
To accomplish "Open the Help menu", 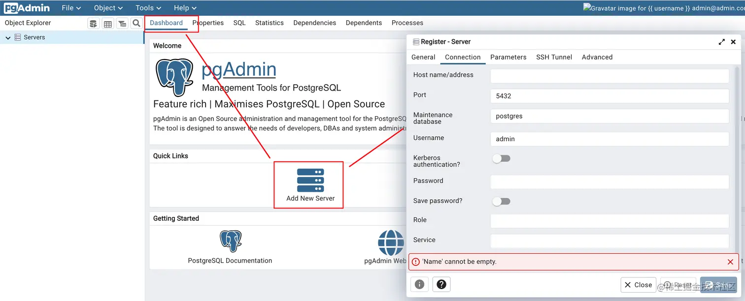I will point(185,8).
